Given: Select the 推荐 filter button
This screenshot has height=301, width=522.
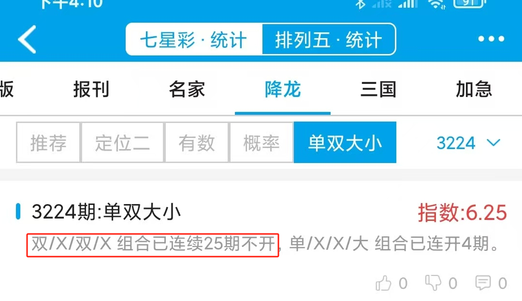Looking at the screenshot, I should click(x=48, y=142).
